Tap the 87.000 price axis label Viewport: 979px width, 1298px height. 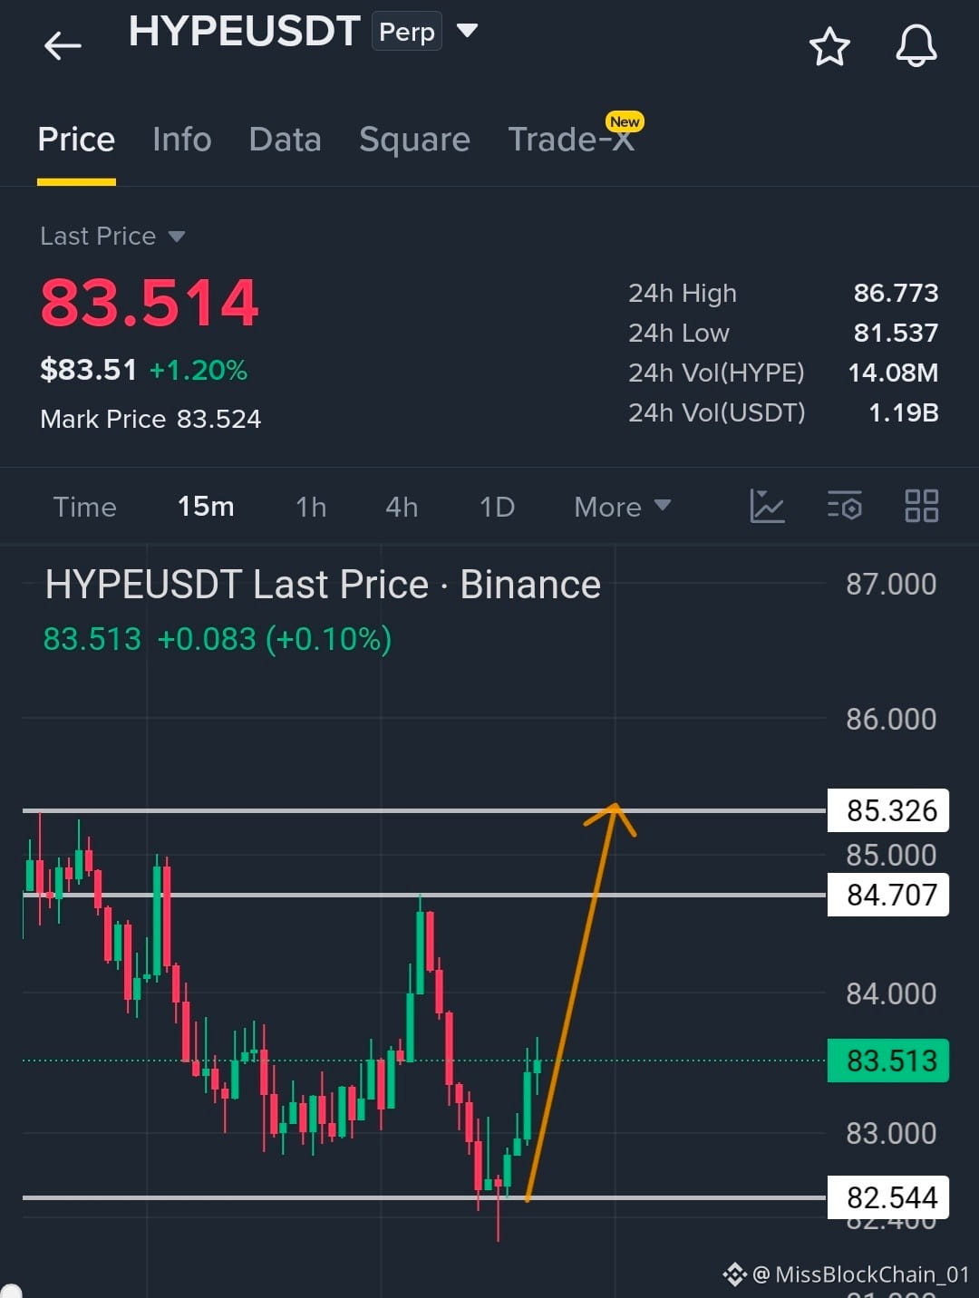click(x=891, y=585)
